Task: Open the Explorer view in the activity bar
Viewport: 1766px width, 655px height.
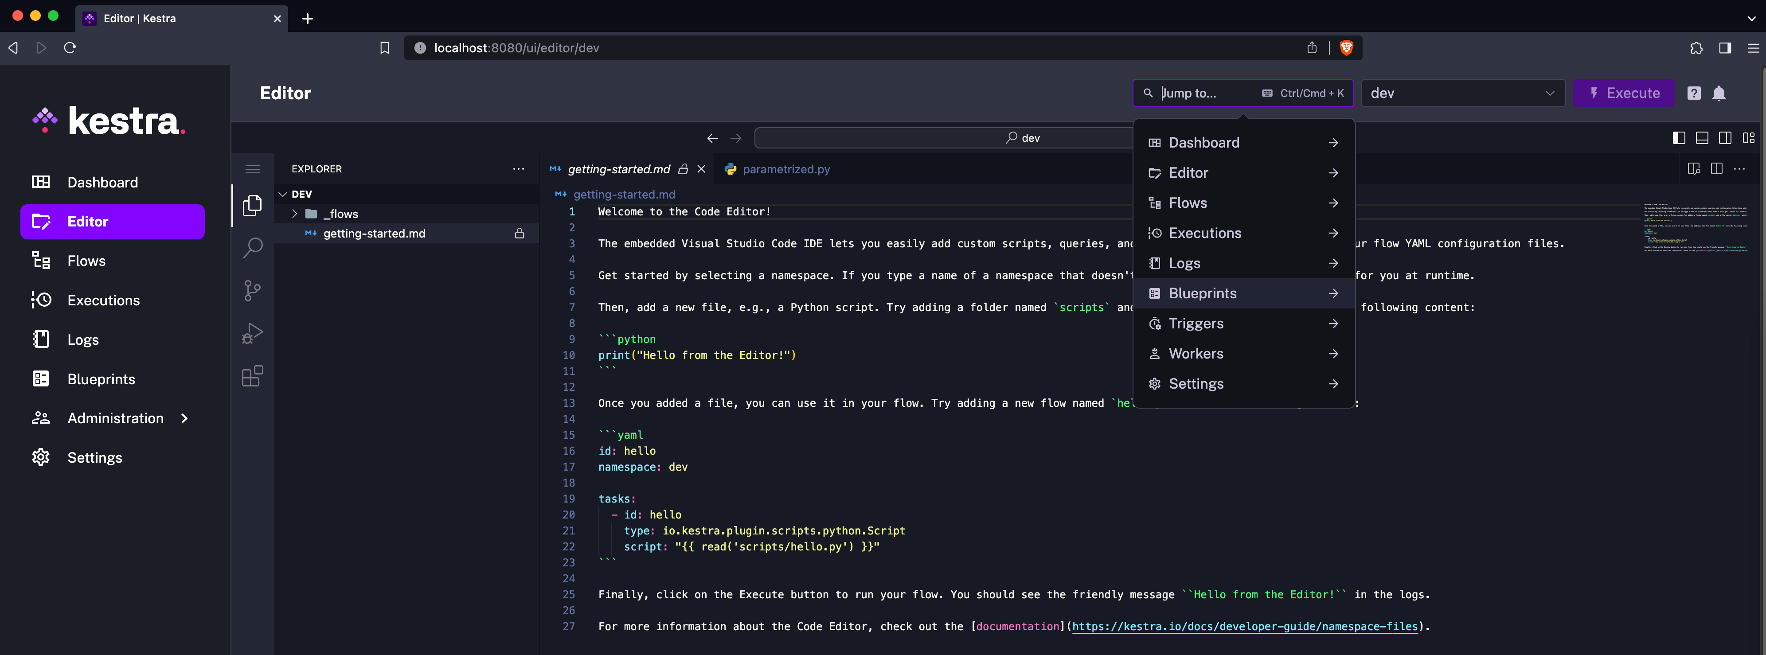Action: coord(252,205)
